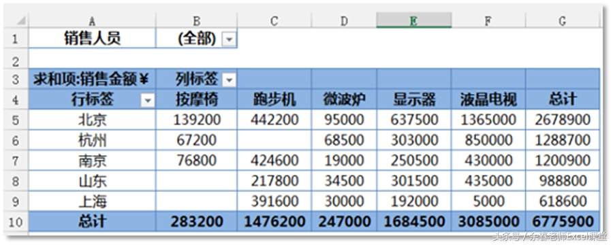Click cell with value 850000
This screenshot has height=245, width=613.
tap(488, 140)
